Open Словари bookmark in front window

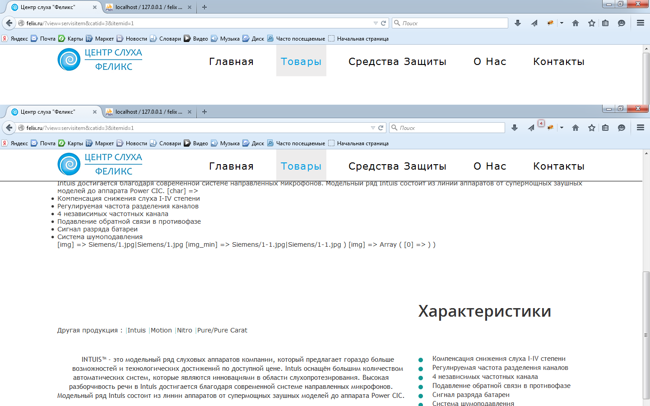coord(165,143)
